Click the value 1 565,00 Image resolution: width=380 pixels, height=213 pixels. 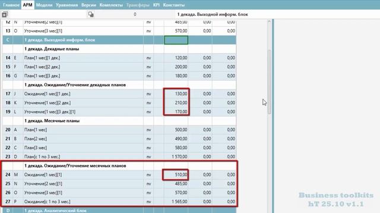[179, 202]
